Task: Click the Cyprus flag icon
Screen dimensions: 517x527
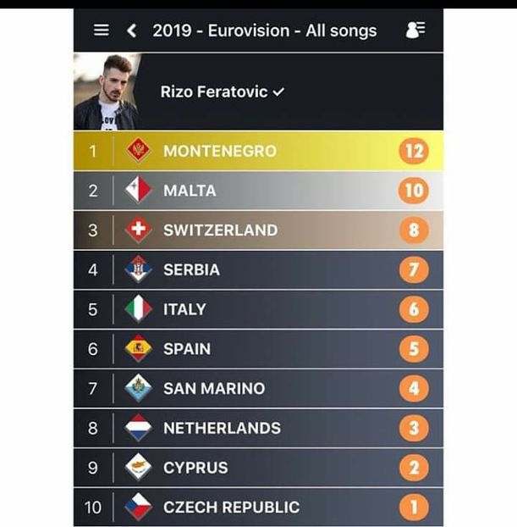Action: 138,467
